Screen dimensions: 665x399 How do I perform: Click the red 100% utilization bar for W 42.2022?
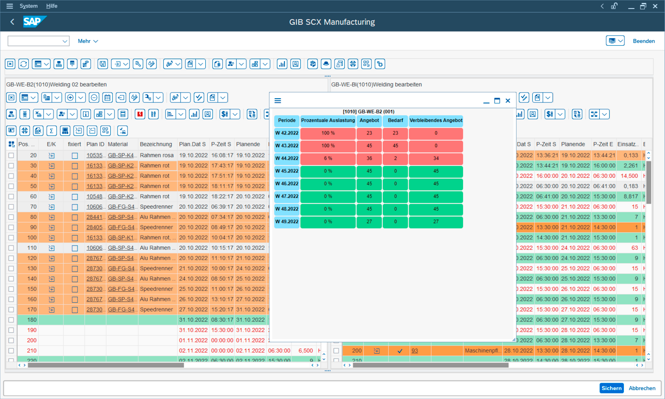(328, 134)
